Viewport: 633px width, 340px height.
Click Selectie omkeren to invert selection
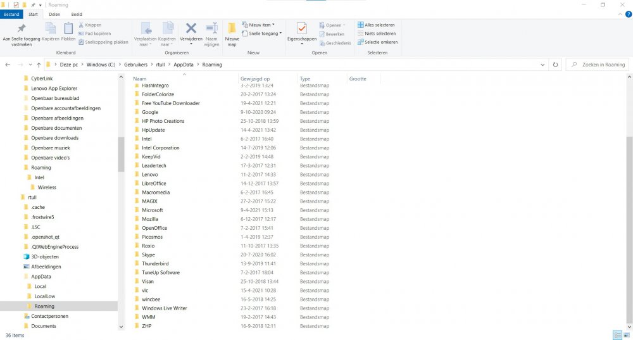coord(377,42)
